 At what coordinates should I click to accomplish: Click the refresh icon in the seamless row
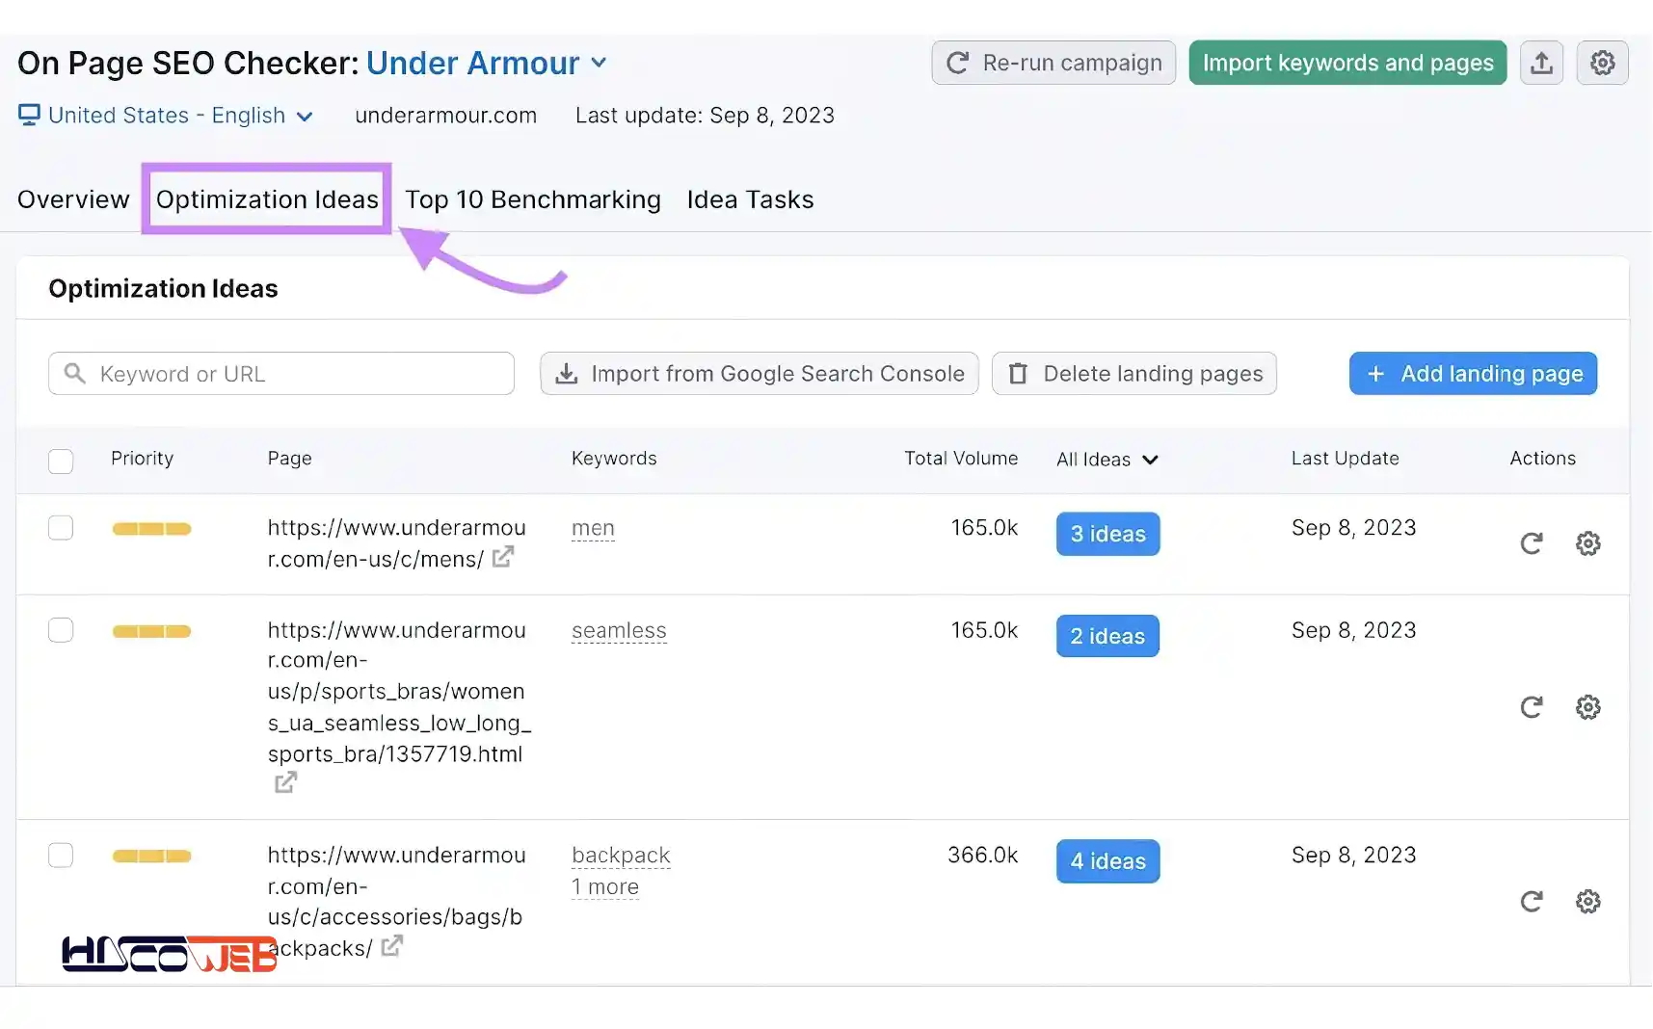[x=1532, y=707]
